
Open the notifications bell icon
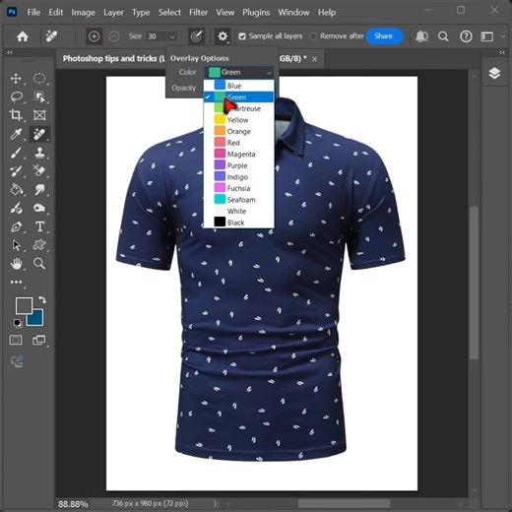421,36
